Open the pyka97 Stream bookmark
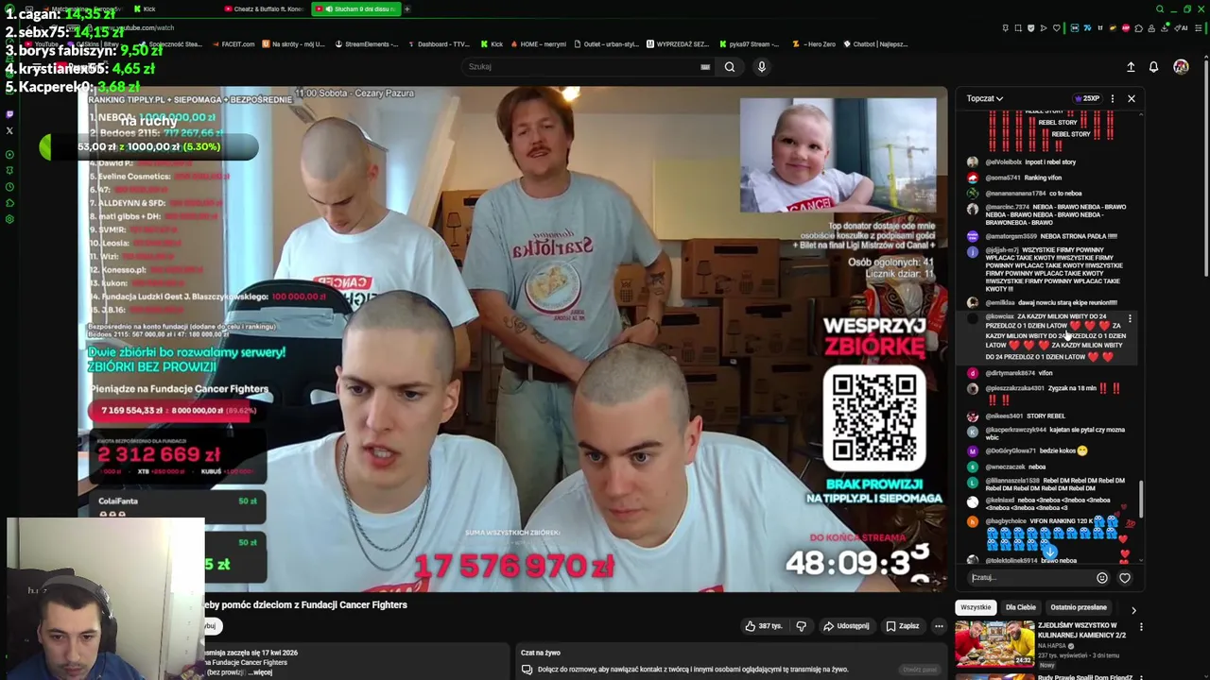1210x680 pixels. [x=751, y=44]
